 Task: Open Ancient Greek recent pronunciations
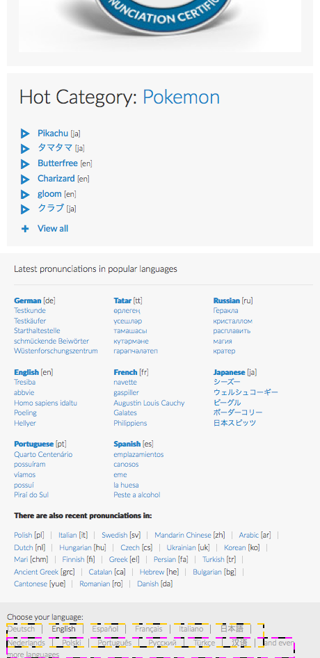[x=36, y=572]
